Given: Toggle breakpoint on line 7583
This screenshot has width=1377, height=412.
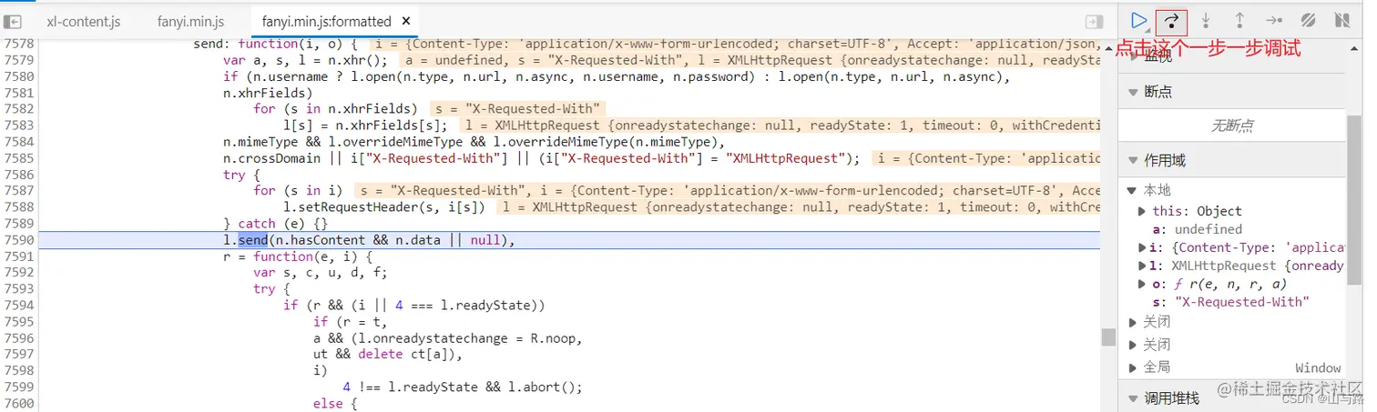Looking at the screenshot, I should (18, 126).
